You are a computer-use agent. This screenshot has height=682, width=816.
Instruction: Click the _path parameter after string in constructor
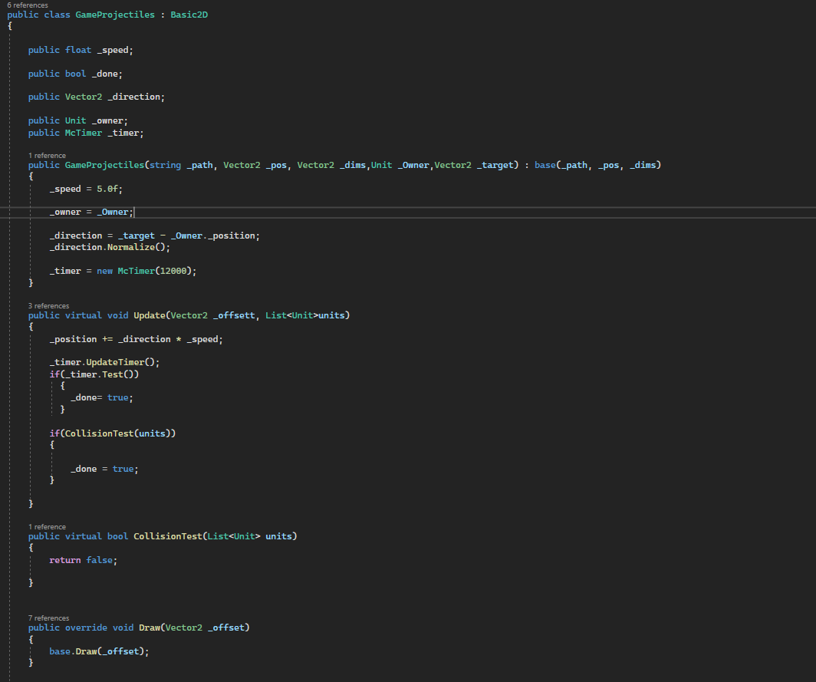click(x=200, y=165)
